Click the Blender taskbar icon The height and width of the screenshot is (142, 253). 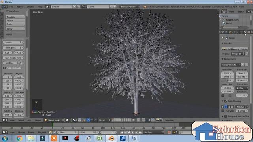click(x=111, y=138)
